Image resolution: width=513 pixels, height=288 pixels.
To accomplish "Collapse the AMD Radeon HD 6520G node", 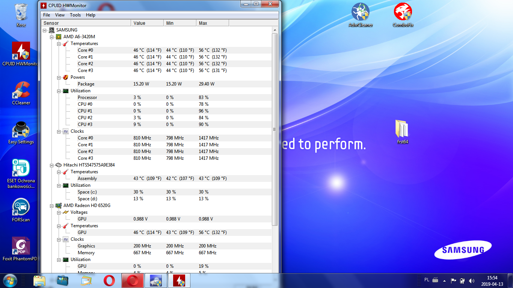I will 52,205.
